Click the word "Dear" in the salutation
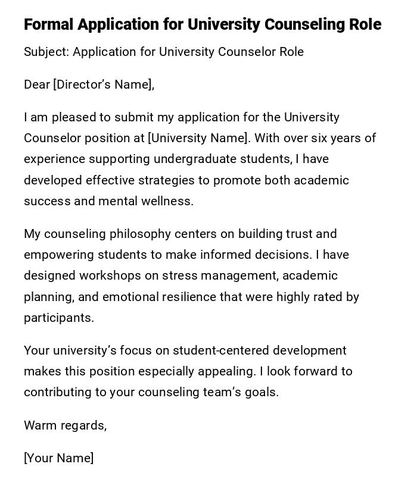The width and height of the screenshot is (417, 495). (x=37, y=84)
